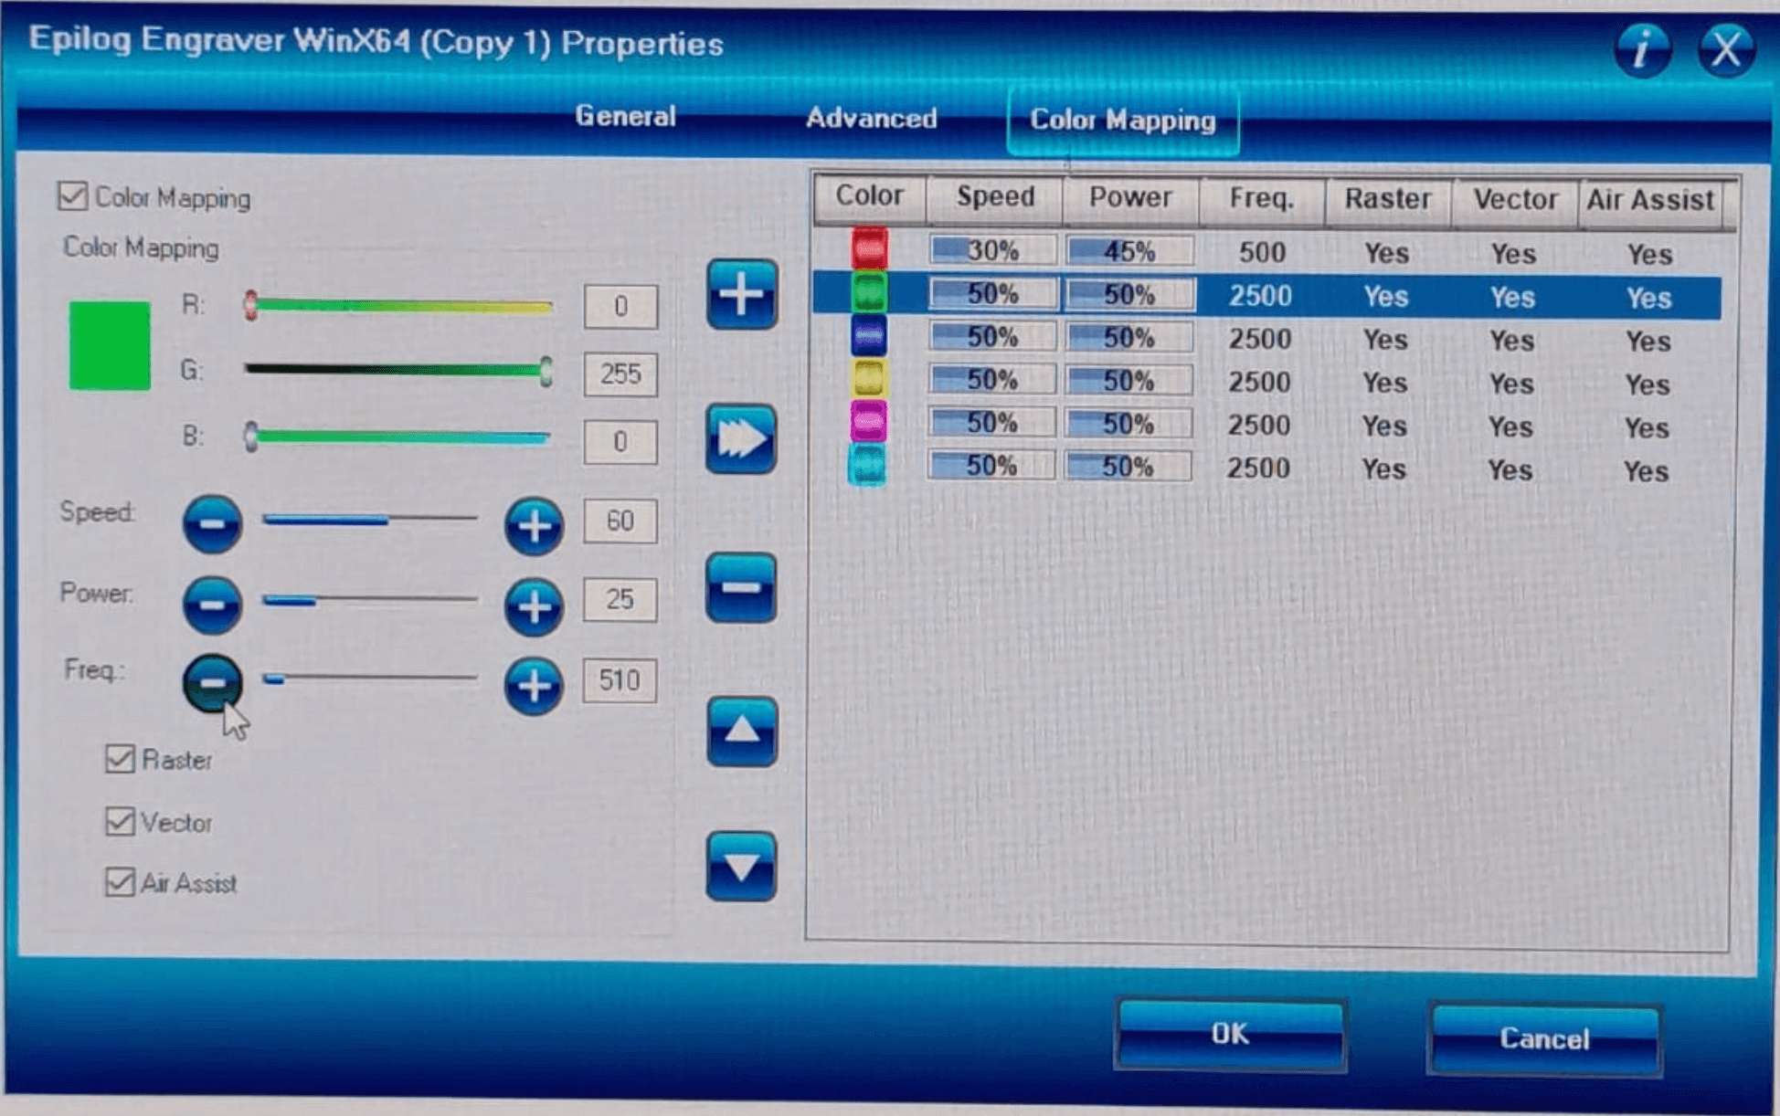Click the 500 frequency value in red row
This screenshot has height=1116, width=1780.
[x=1262, y=252]
